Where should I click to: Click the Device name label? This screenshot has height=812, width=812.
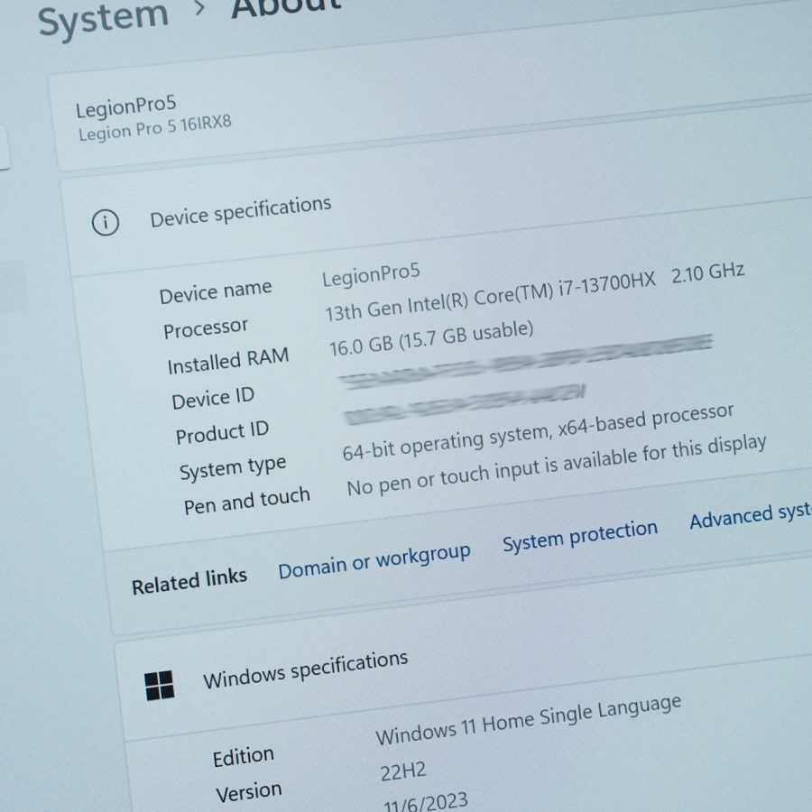click(x=216, y=291)
